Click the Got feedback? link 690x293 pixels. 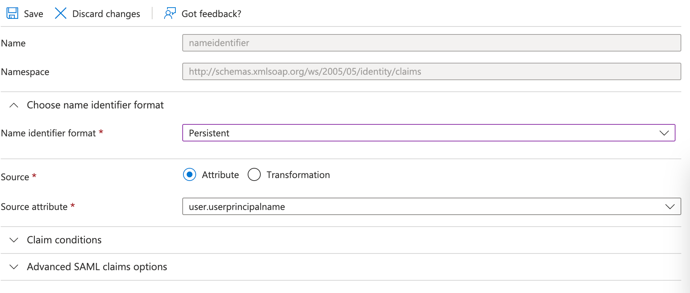(211, 14)
